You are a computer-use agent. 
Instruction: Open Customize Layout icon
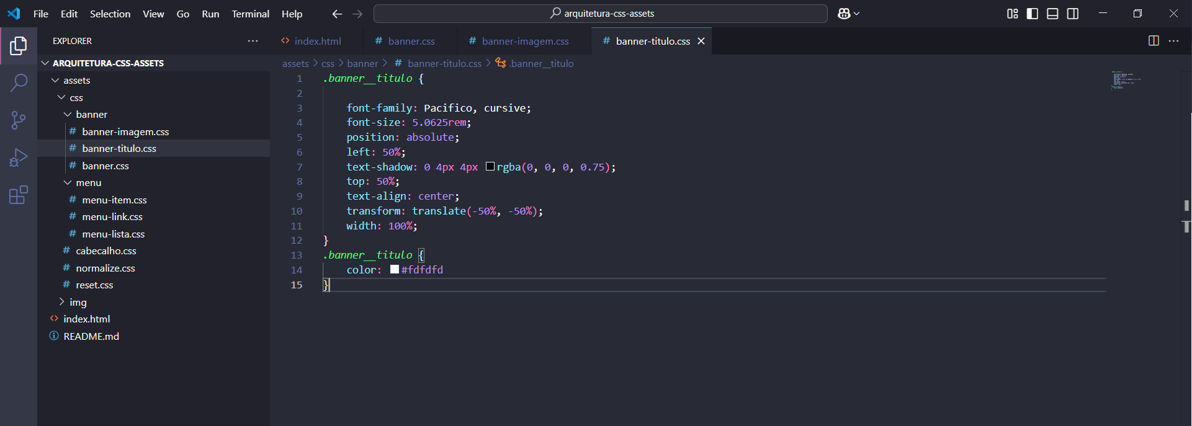(1013, 14)
